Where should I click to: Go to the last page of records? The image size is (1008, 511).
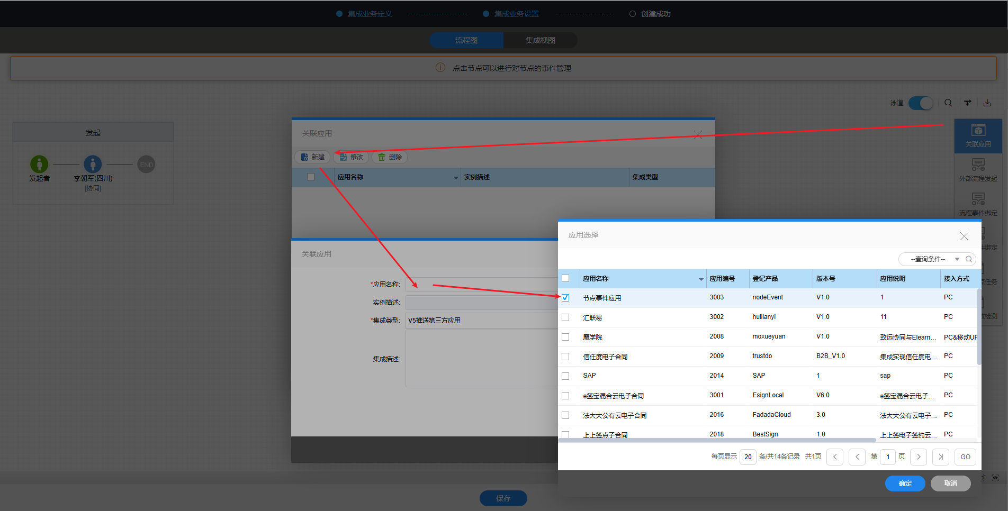tap(941, 457)
